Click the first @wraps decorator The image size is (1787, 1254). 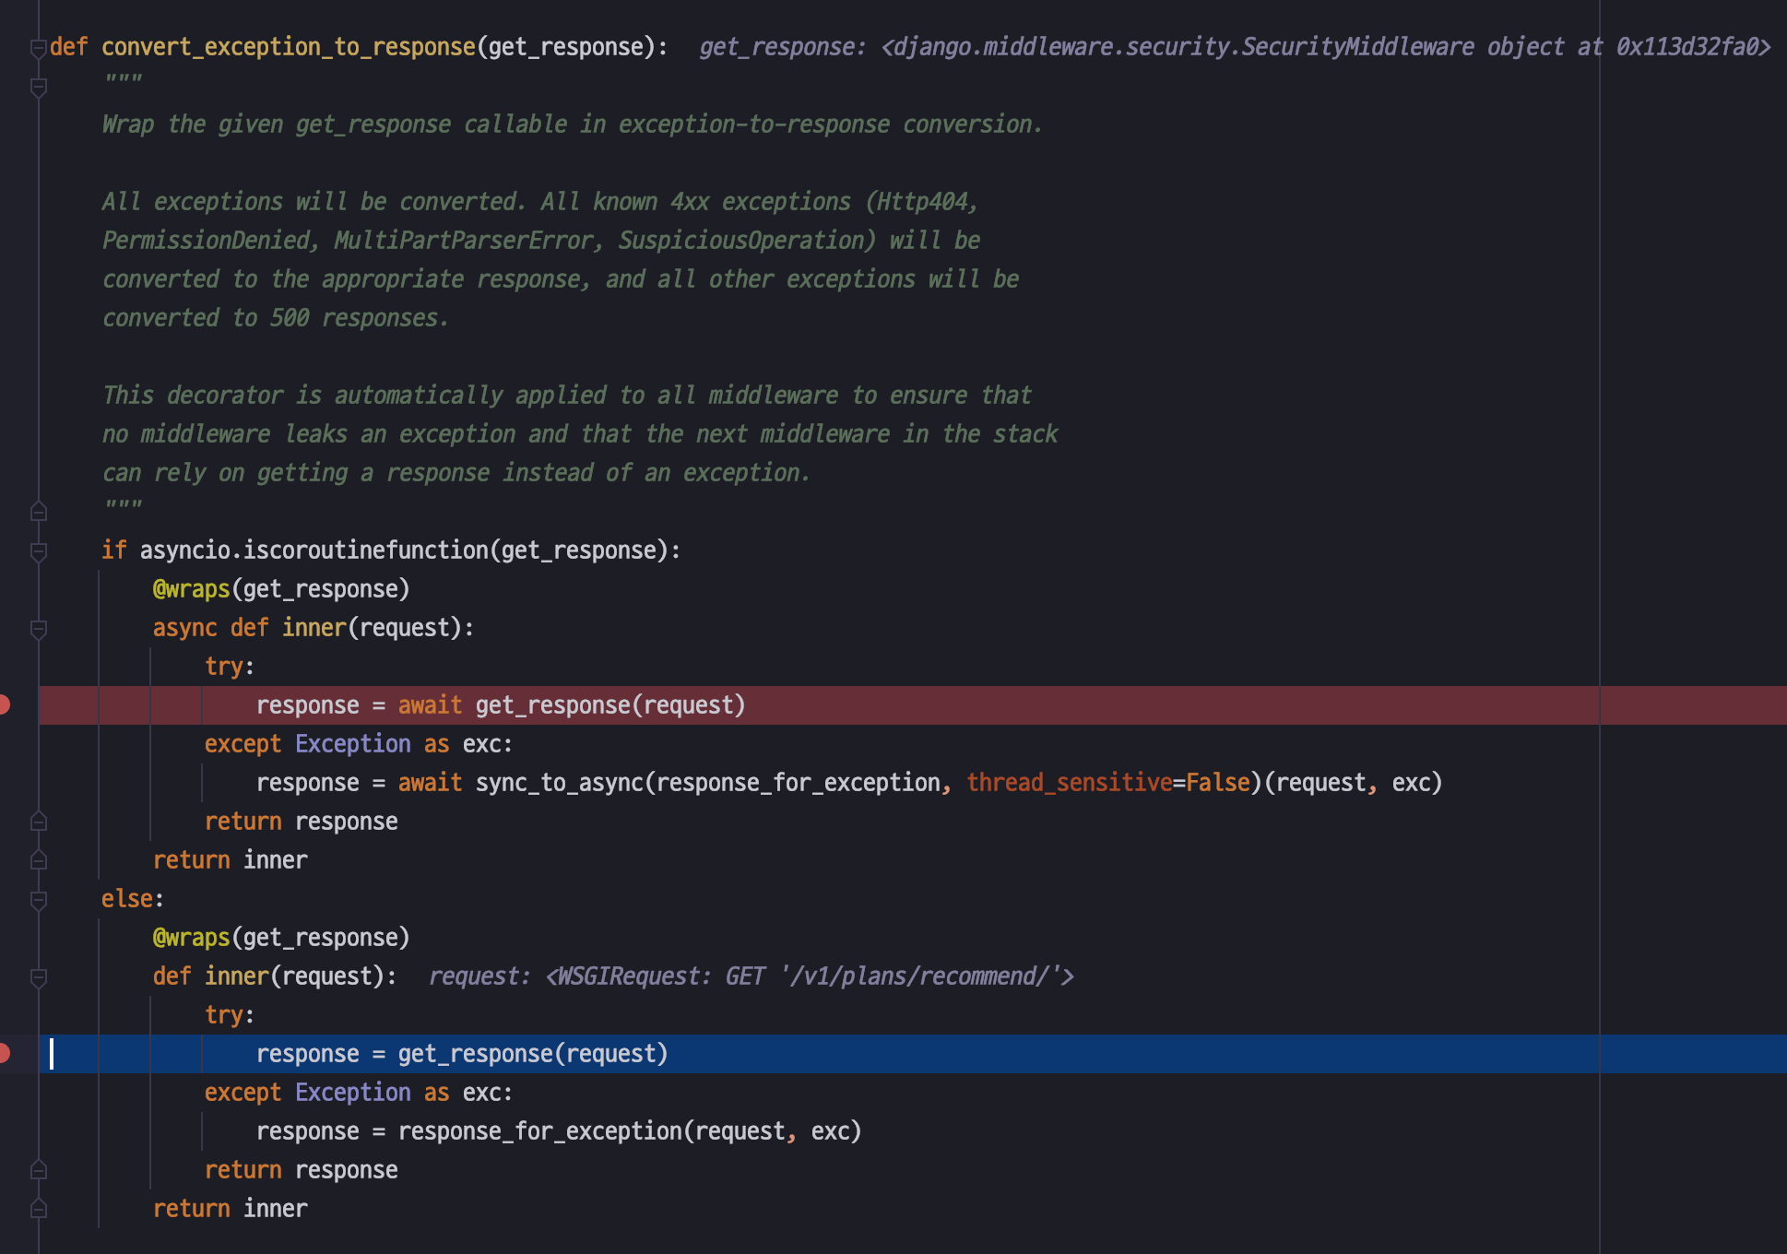[x=191, y=589]
